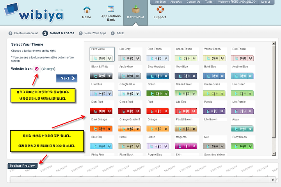Click the theme list scrollbar thumb
The height and width of the screenshot is (187, 281).
(274, 92)
